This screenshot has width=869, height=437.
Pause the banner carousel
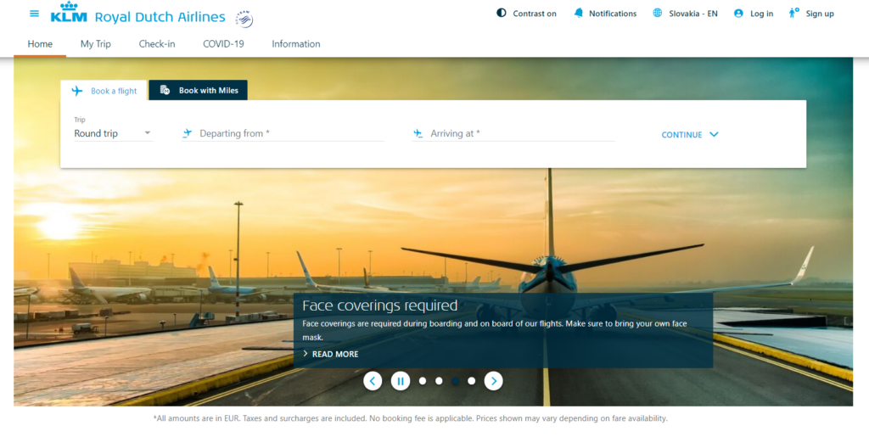click(401, 381)
